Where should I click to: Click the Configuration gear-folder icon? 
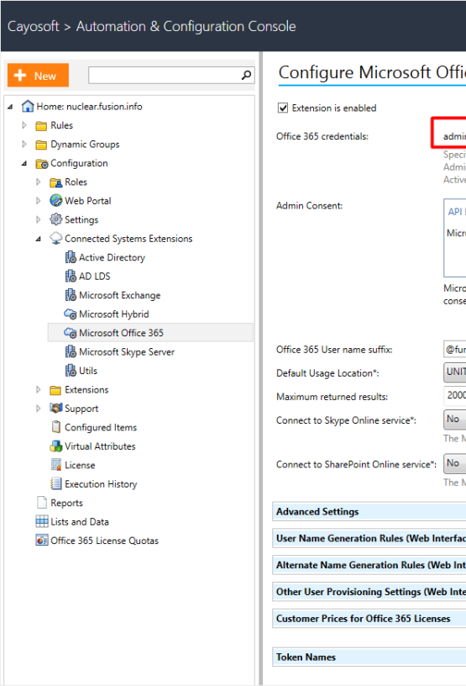point(42,164)
